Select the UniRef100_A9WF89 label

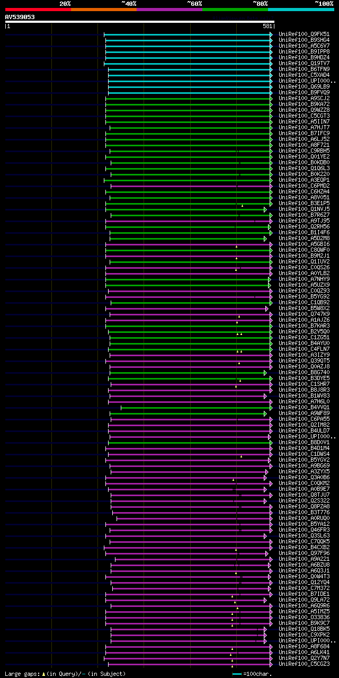pos(304,413)
